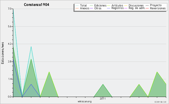Select the Artículos legend entry
169x104 pixels.
(117, 5)
